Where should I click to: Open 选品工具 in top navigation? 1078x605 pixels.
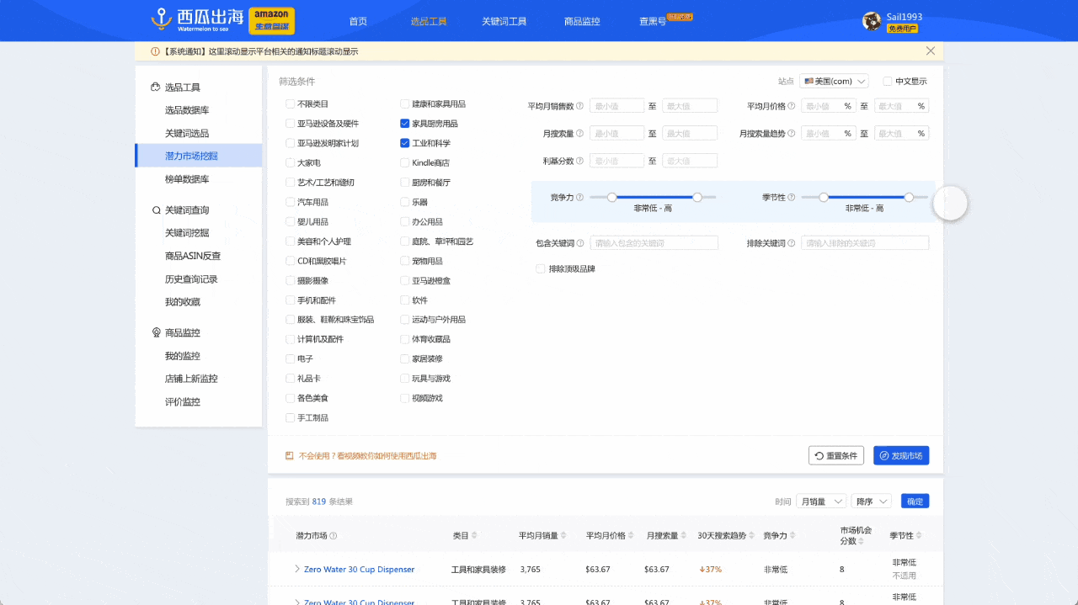[x=429, y=21]
